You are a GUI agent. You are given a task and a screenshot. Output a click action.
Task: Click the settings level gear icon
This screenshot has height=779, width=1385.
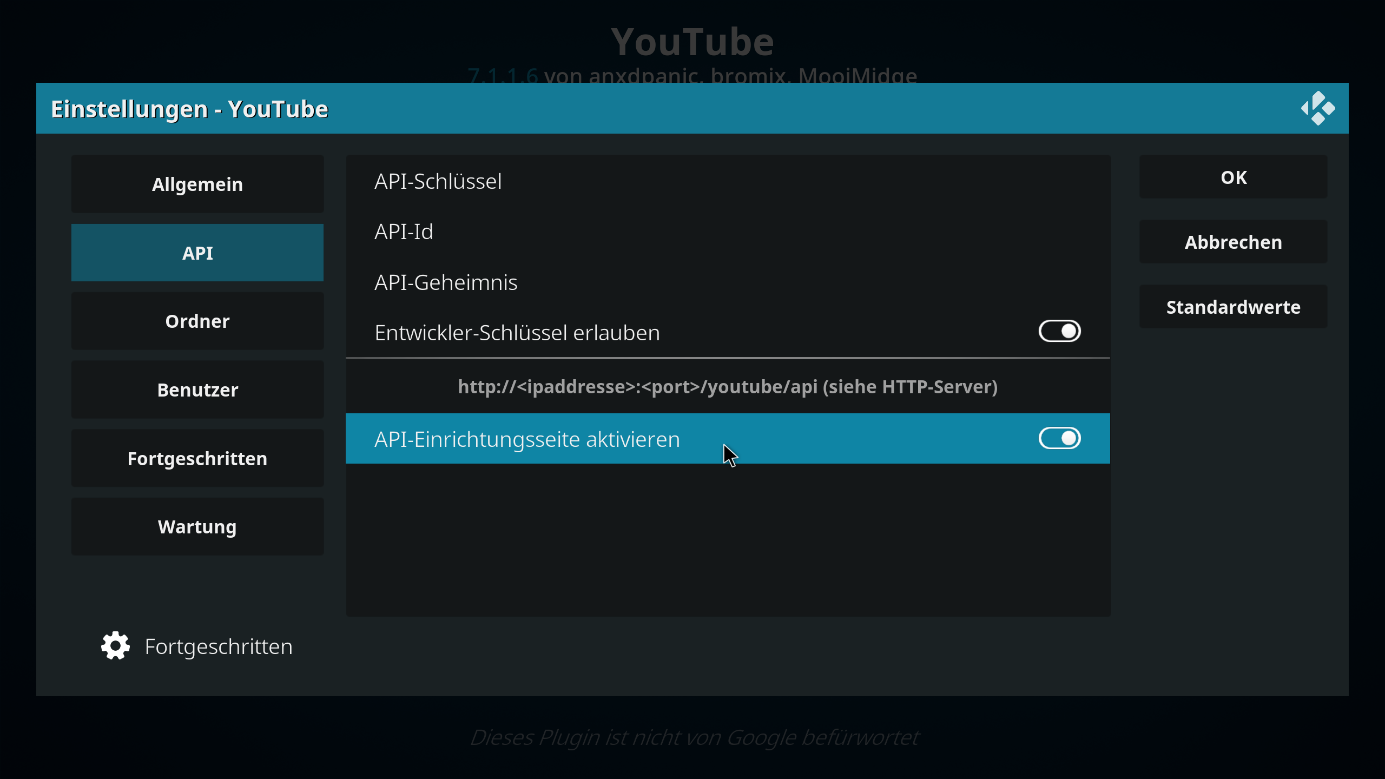(115, 646)
